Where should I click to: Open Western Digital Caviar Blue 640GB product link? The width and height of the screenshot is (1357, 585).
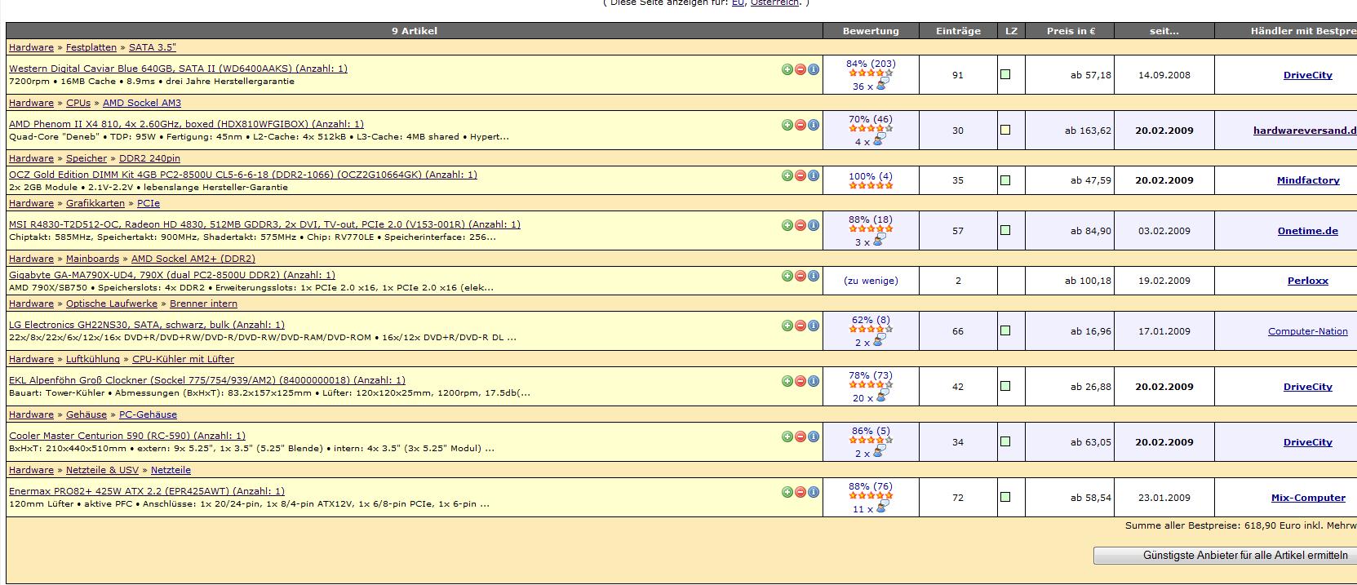(178, 69)
